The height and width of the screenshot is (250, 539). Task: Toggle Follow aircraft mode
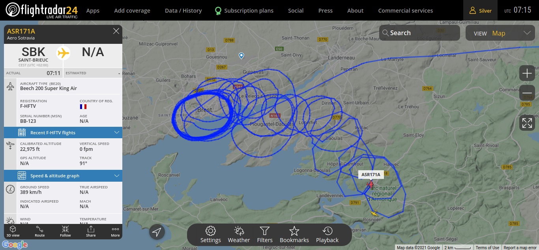coord(66,231)
